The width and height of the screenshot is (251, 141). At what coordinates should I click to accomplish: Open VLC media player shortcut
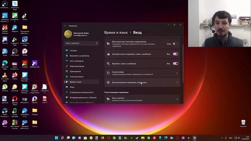pyautogui.click(x=5, y=77)
